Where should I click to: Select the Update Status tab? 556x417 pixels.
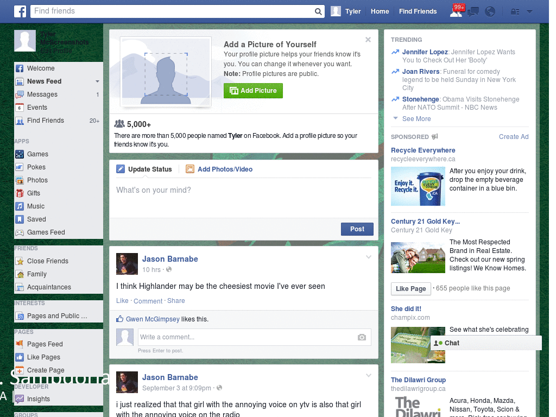144,169
